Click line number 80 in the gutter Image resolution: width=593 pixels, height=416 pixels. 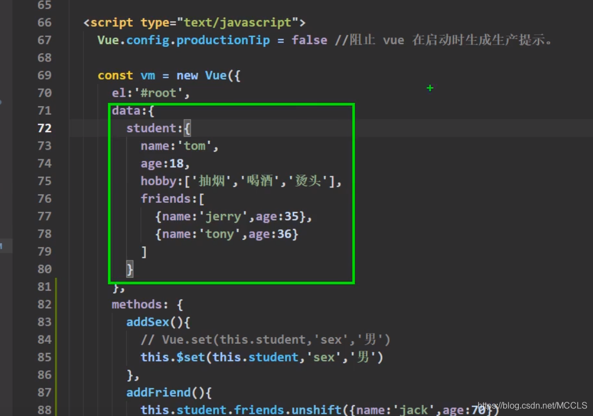(x=44, y=269)
